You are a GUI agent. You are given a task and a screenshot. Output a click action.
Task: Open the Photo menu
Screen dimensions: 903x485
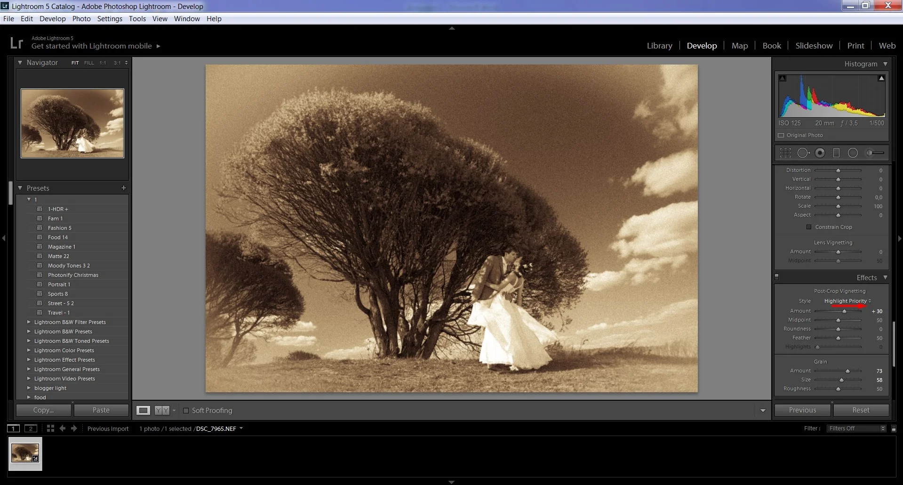tap(81, 19)
